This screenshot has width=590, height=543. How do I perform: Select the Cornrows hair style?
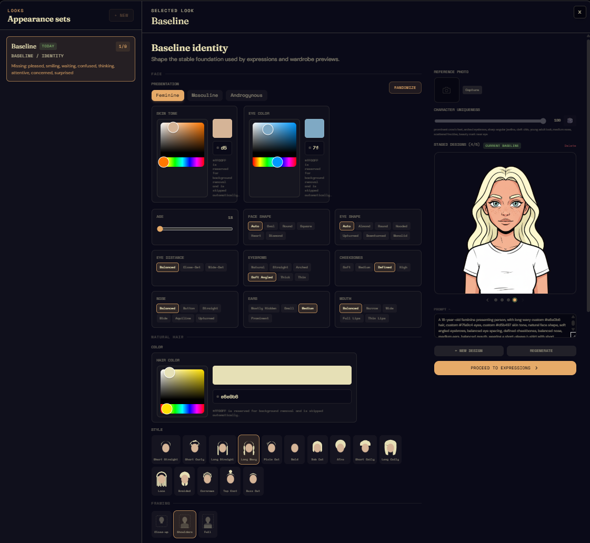tap(207, 481)
